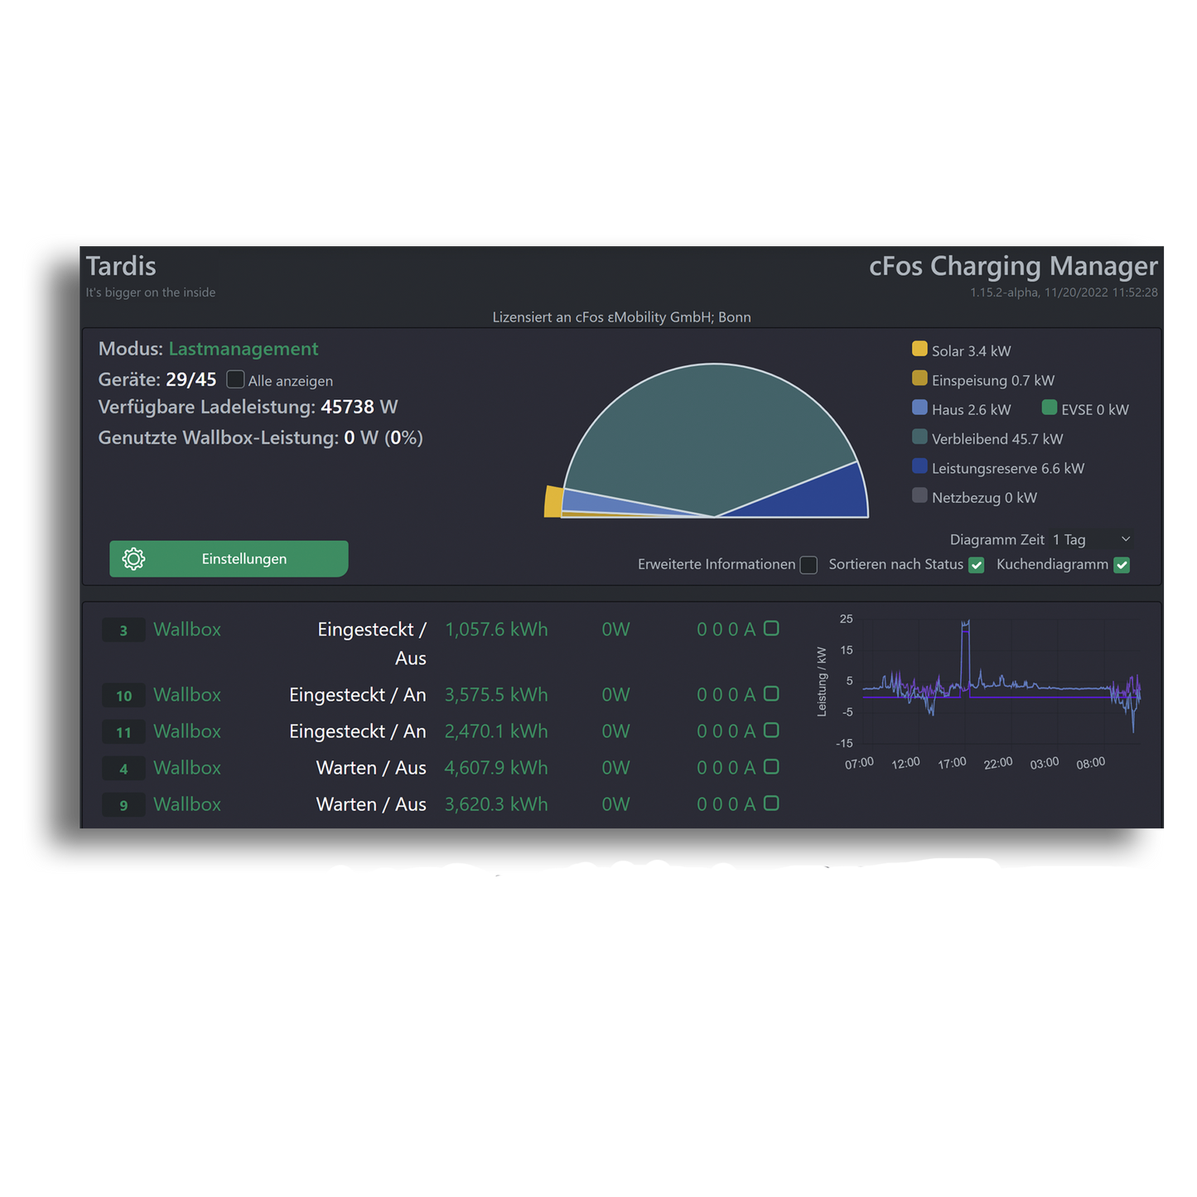Disable Sortieren nach Status
The width and height of the screenshot is (1197, 1197).
[977, 564]
